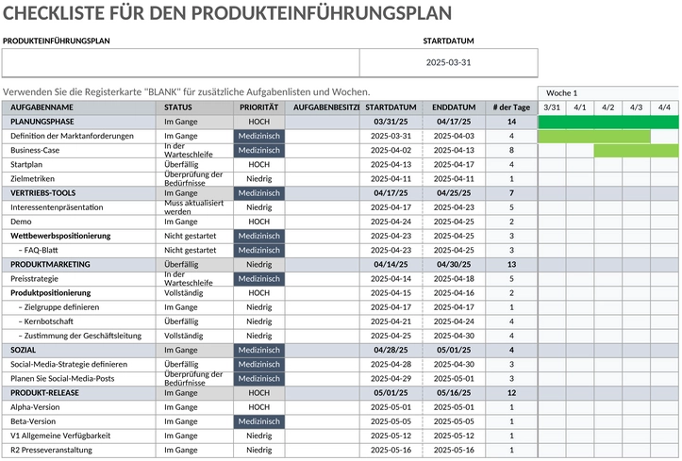Click the SOZIAL end date 05/01/25
This screenshot has height=461, width=682.
point(454,350)
